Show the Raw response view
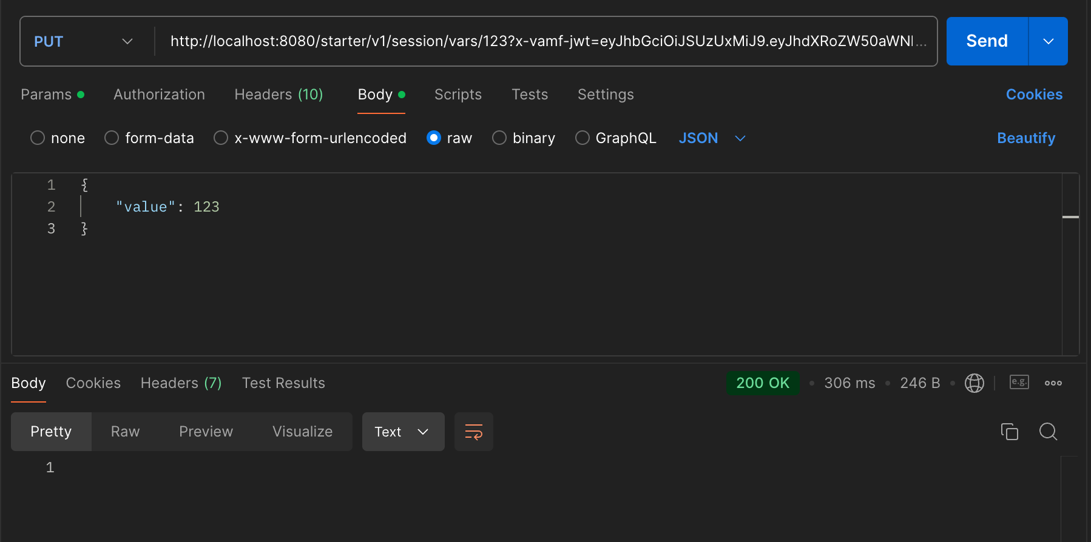The image size is (1091, 542). coord(125,432)
